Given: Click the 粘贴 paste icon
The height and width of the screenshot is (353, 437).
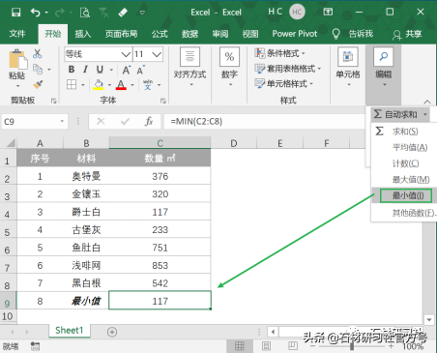Looking at the screenshot, I should [x=17, y=60].
